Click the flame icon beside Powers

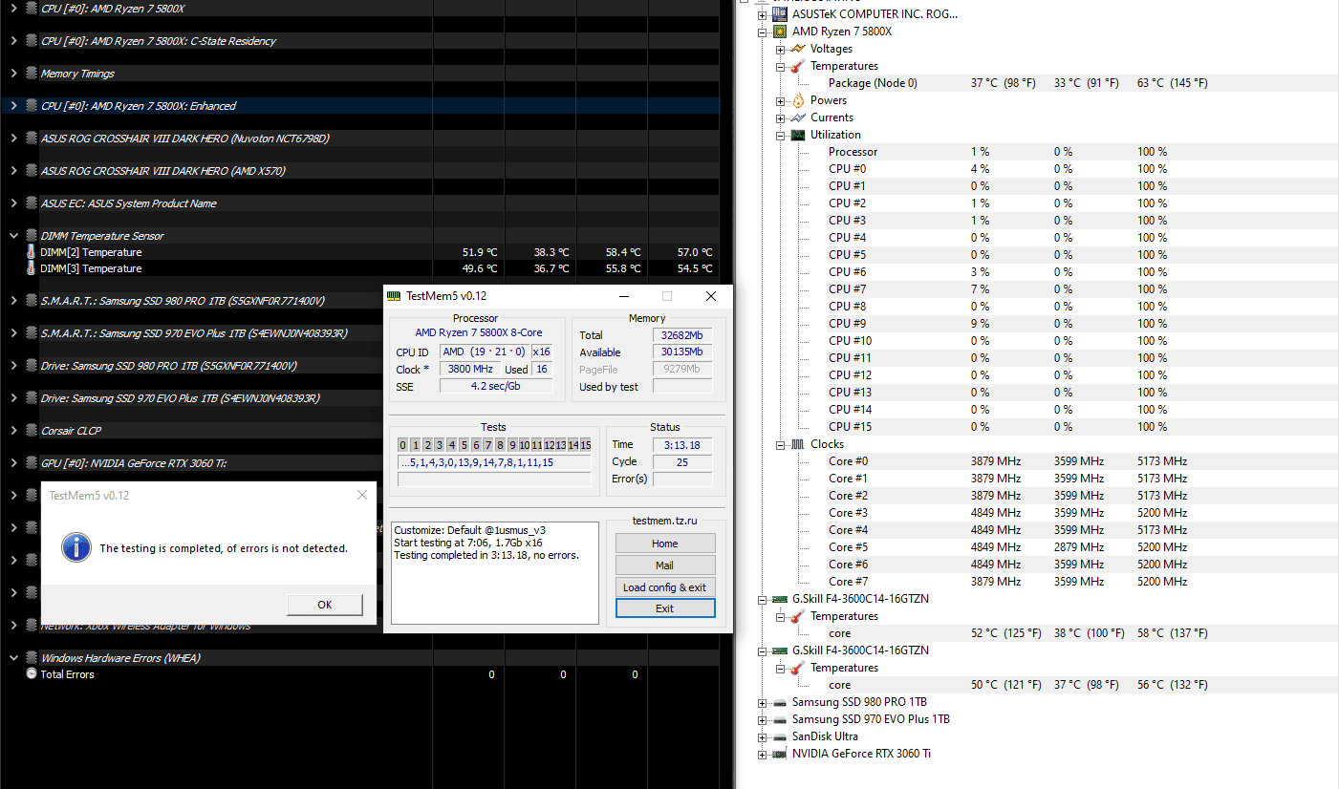tap(798, 100)
